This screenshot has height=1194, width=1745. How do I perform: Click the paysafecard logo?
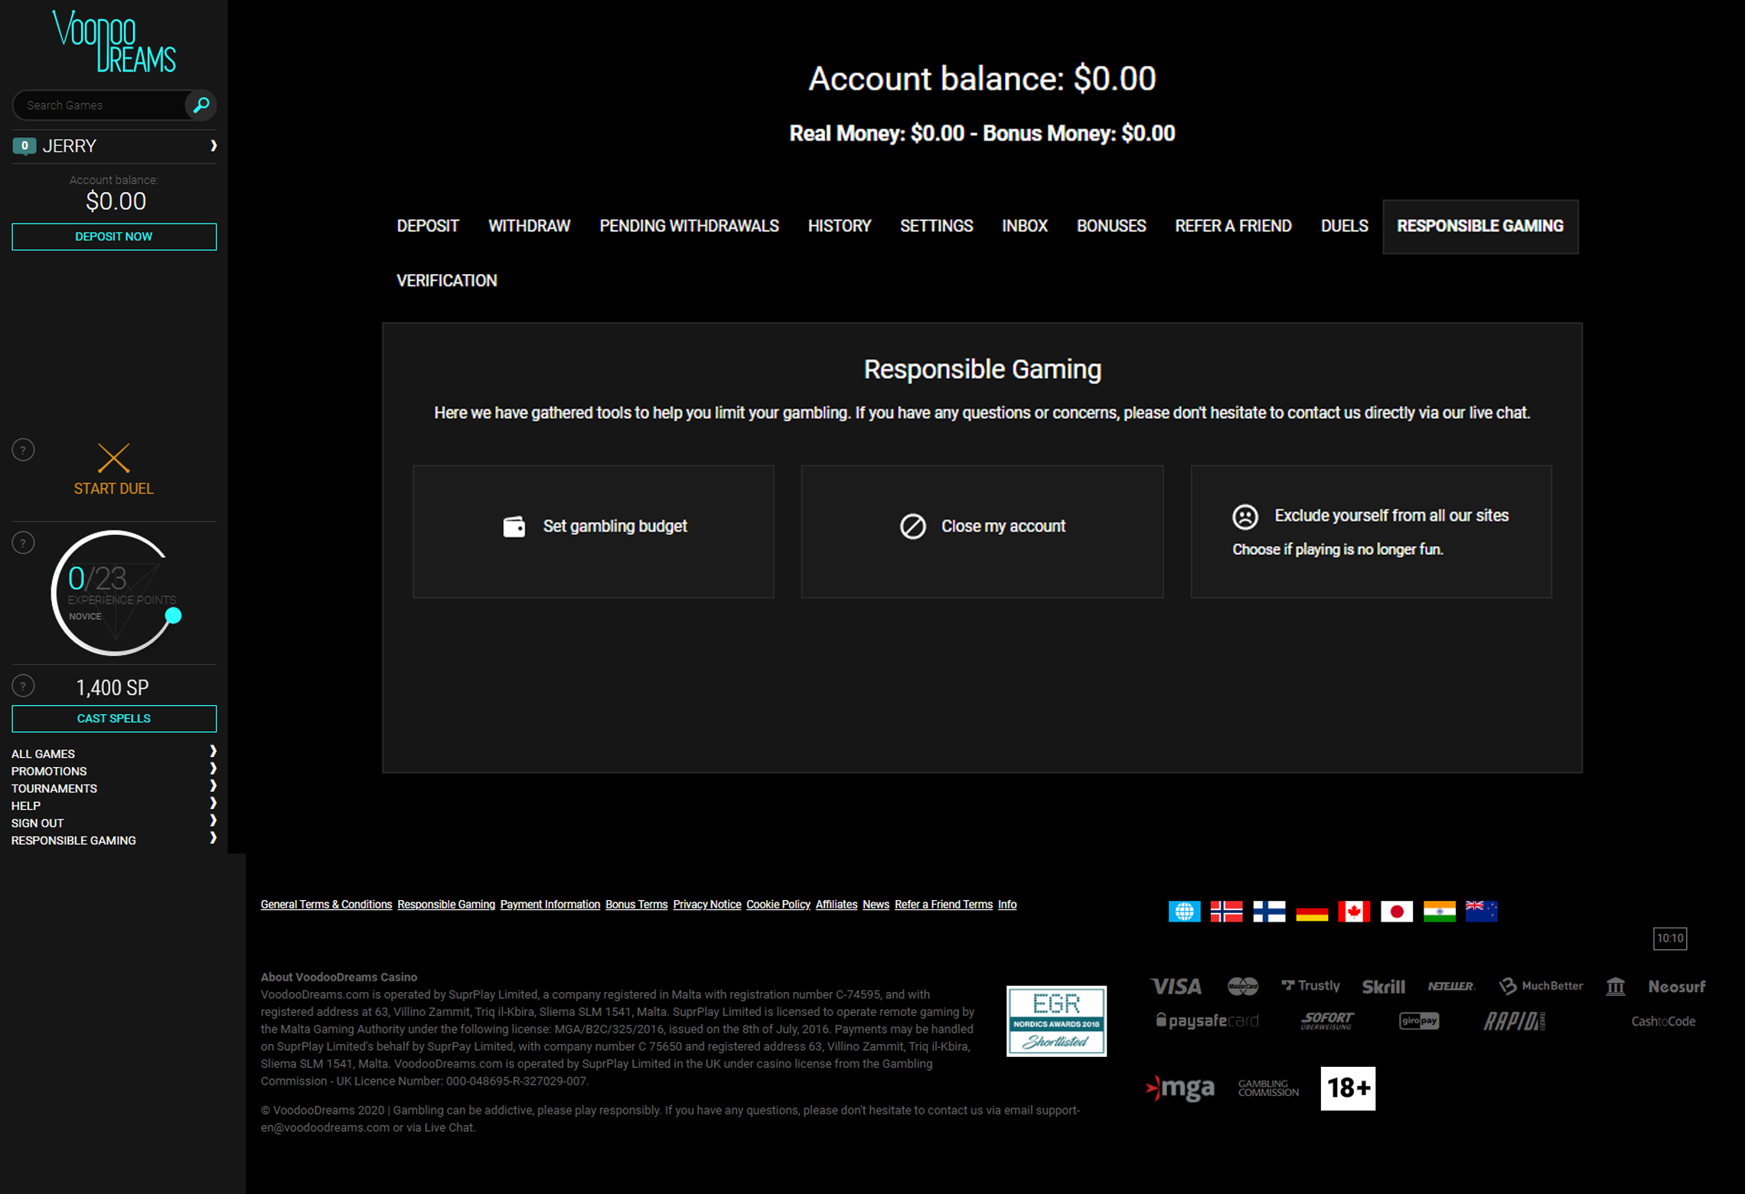[x=1207, y=1021]
